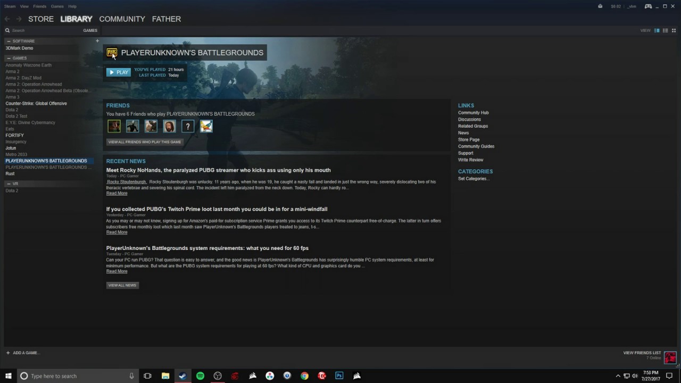Open VIEW FRIENDS LIST
The height and width of the screenshot is (383, 681).
pyautogui.click(x=642, y=353)
